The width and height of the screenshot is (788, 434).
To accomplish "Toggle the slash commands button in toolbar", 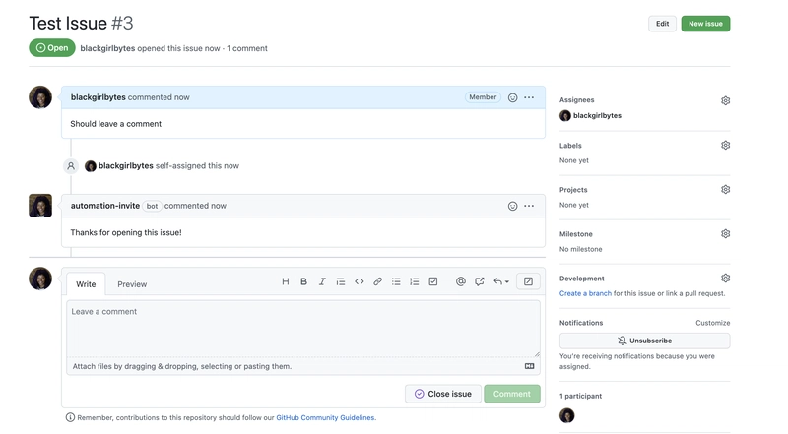I will pyautogui.click(x=528, y=282).
